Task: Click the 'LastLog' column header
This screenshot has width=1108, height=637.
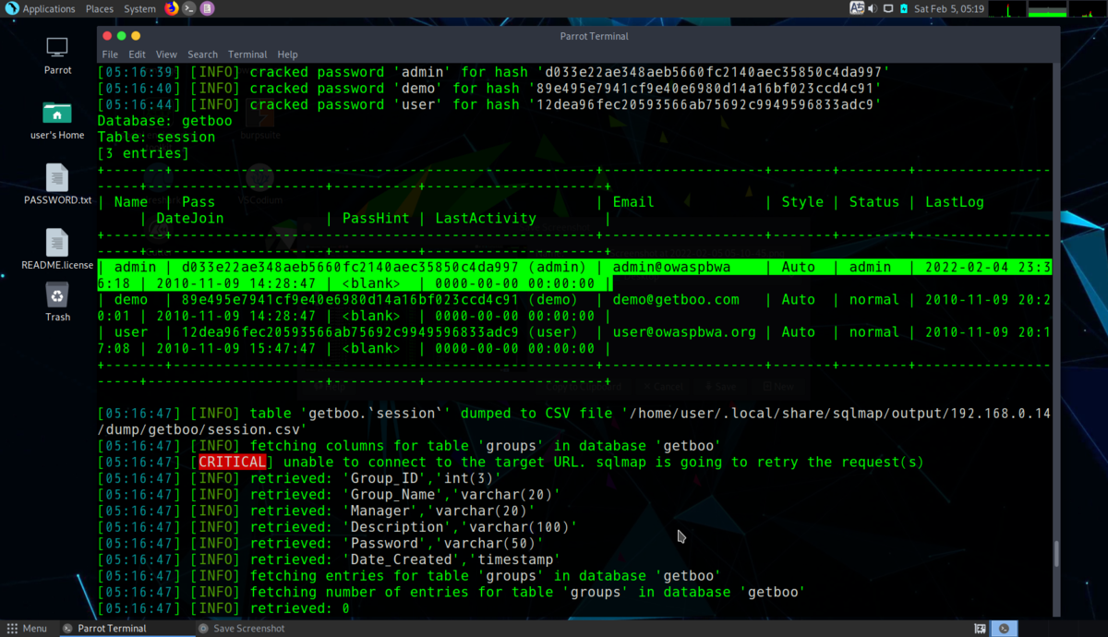Action: pyautogui.click(x=955, y=202)
